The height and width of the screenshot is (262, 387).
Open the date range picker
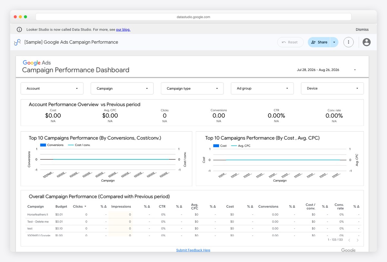(x=327, y=70)
